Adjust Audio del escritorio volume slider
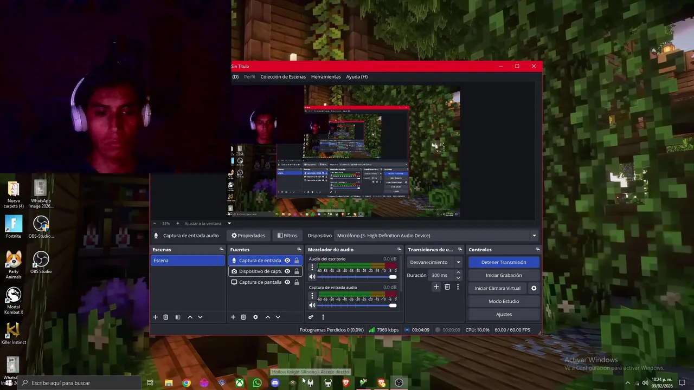This screenshot has height=390, width=694. click(x=357, y=277)
